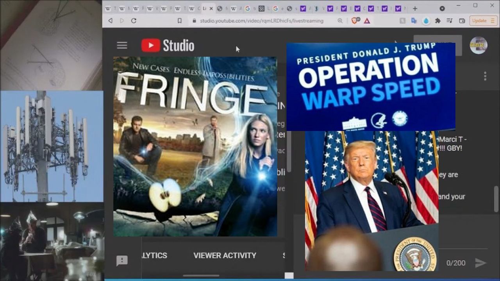Image resolution: width=500 pixels, height=281 pixels.
Task: Open the channel account avatar menu
Action: [x=478, y=45]
